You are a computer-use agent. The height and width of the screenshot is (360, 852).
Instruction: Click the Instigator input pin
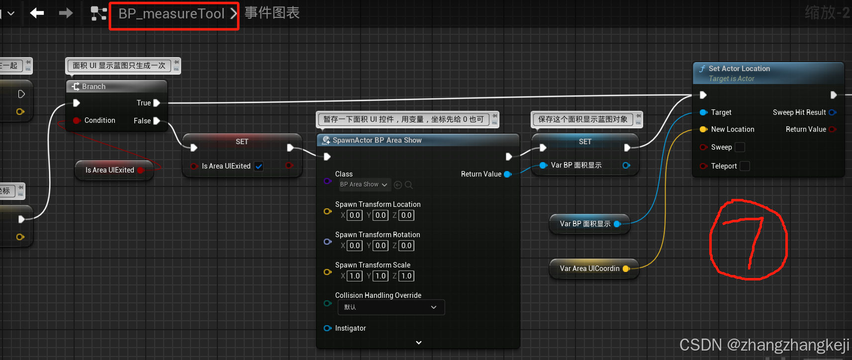pos(327,328)
